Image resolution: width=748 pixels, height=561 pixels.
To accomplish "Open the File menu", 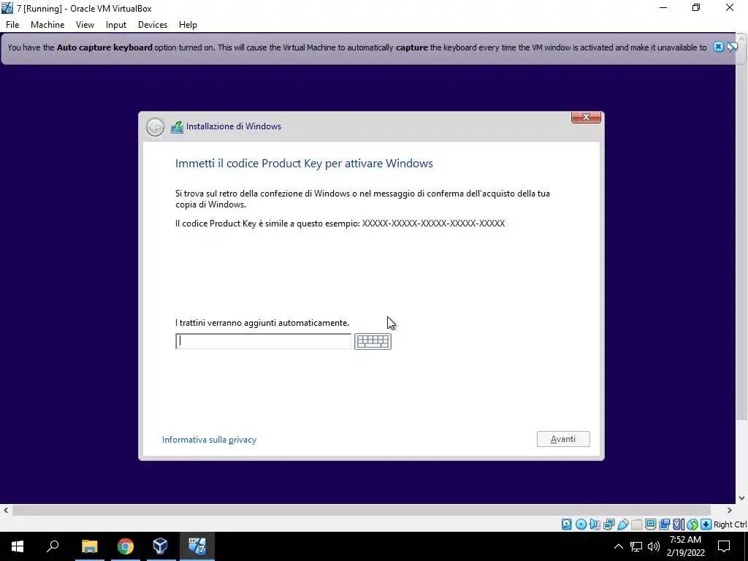I will point(12,25).
